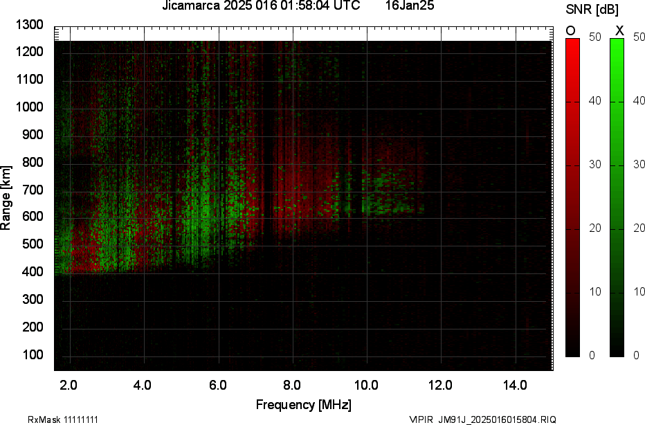This screenshot has width=645, height=425.
Task: Click the O colorbar's 10 dB tick label
Action: (x=594, y=292)
